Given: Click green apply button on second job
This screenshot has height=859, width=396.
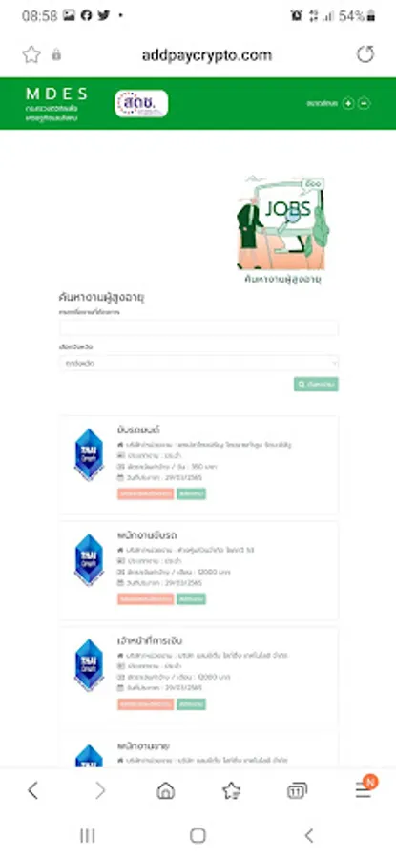Looking at the screenshot, I should 191,598.
